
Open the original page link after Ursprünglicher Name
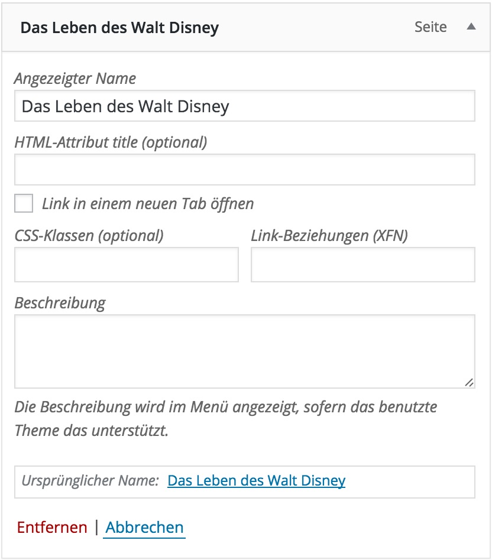[x=256, y=481]
